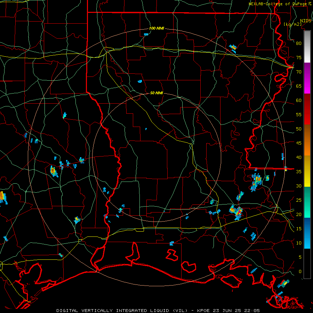Click the 25 value on the scale
This screenshot has width=313, height=313.
[x=299, y=200]
